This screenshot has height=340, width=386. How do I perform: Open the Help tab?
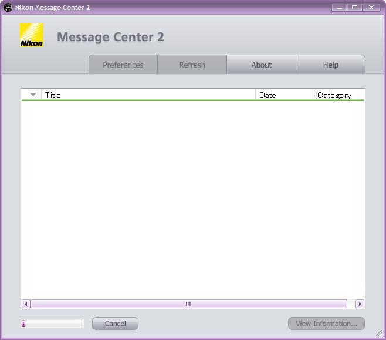(331, 65)
